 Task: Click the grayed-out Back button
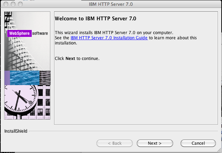click(114, 143)
